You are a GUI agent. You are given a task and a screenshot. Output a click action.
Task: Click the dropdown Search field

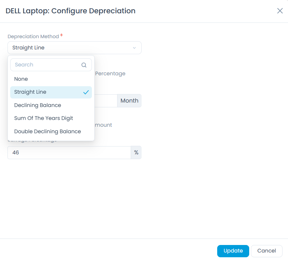[51, 65]
